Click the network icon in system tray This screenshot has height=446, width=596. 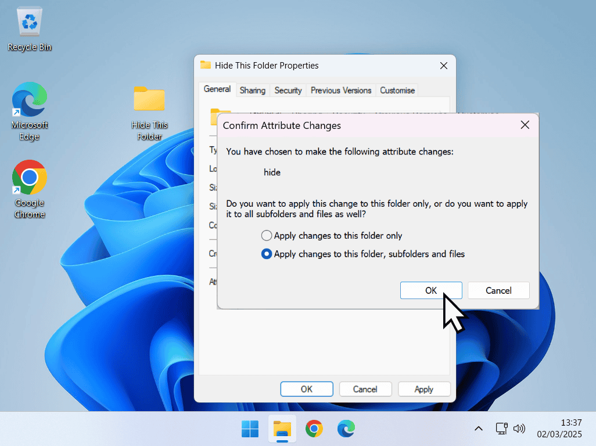[x=501, y=429]
